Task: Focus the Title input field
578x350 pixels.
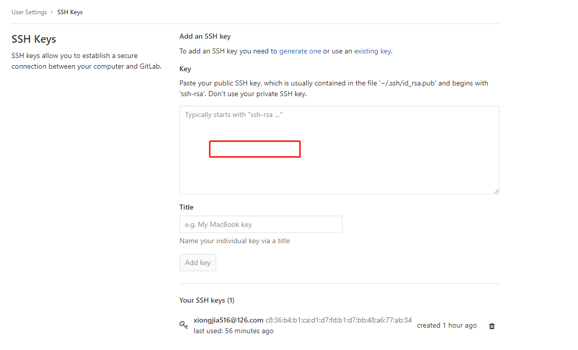Action: pyautogui.click(x=260, y=224)
